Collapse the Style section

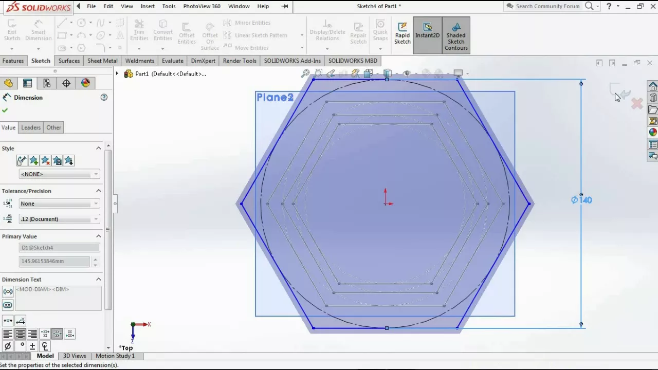click(99, 148)
